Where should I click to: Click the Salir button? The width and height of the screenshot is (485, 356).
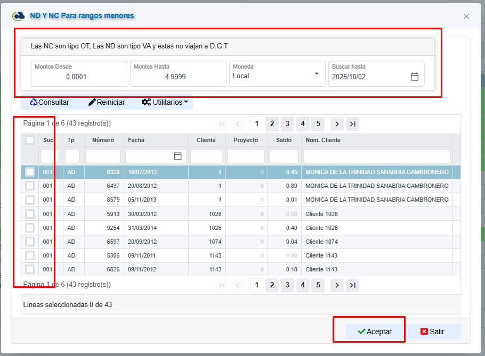pos(432,332)
